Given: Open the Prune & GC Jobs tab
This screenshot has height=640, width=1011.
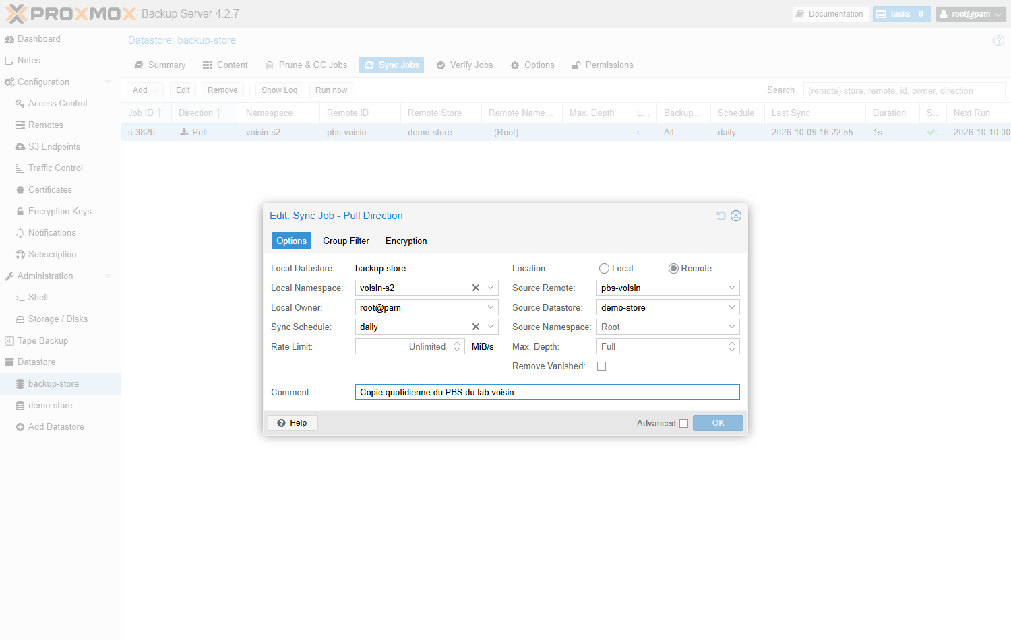Looking at the screenshot, I should pos(307,65).
